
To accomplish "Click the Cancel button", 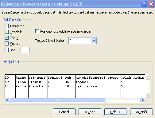I will pos(64,112).
